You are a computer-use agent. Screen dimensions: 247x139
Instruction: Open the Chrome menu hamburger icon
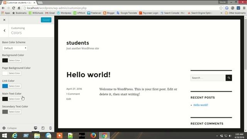click(244, 8)
